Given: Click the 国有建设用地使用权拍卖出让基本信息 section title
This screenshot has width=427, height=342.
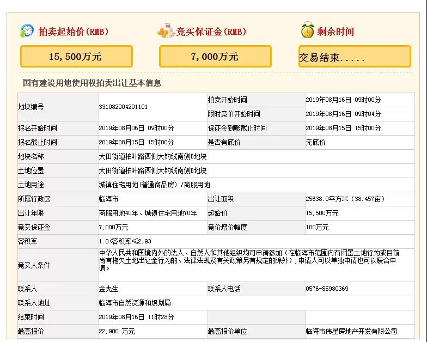Looking at the screenshot, I should coord(92,83).
